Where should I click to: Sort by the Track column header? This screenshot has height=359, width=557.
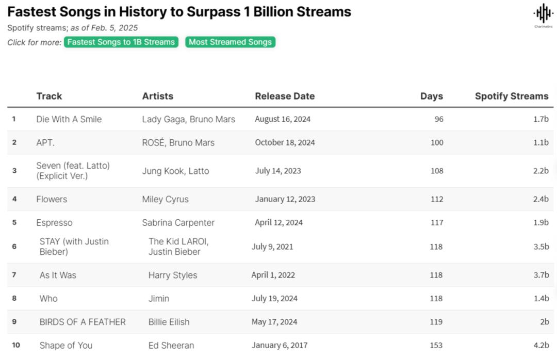point(49,96)
